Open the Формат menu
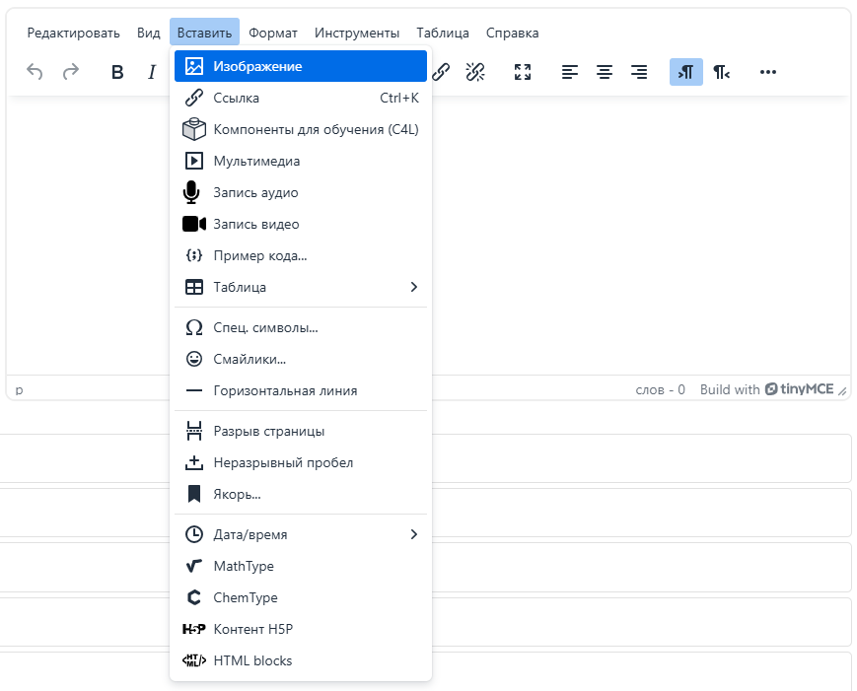This screenshot has height=691, width=857. [273, 33]
